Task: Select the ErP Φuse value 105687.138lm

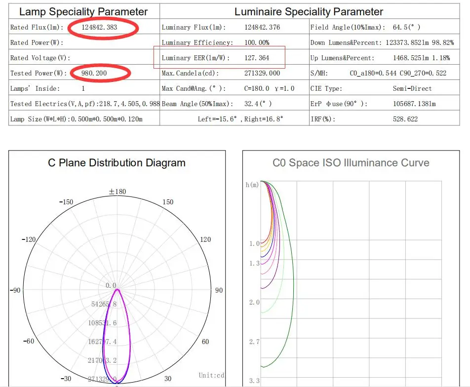Action: [414, 104]
